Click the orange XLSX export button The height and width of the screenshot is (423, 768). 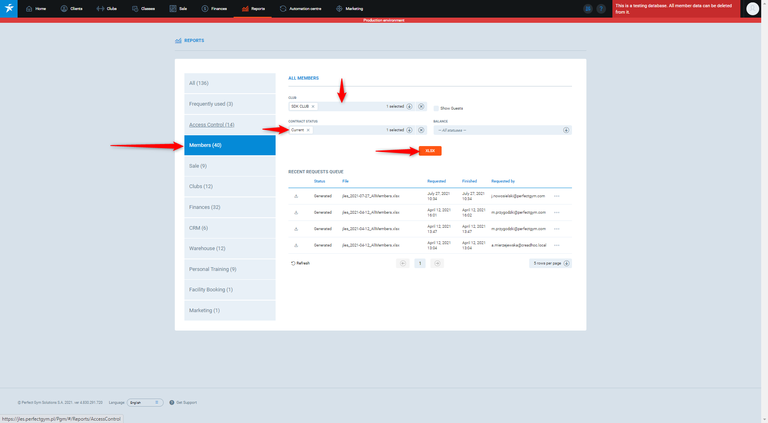point(430,151)
